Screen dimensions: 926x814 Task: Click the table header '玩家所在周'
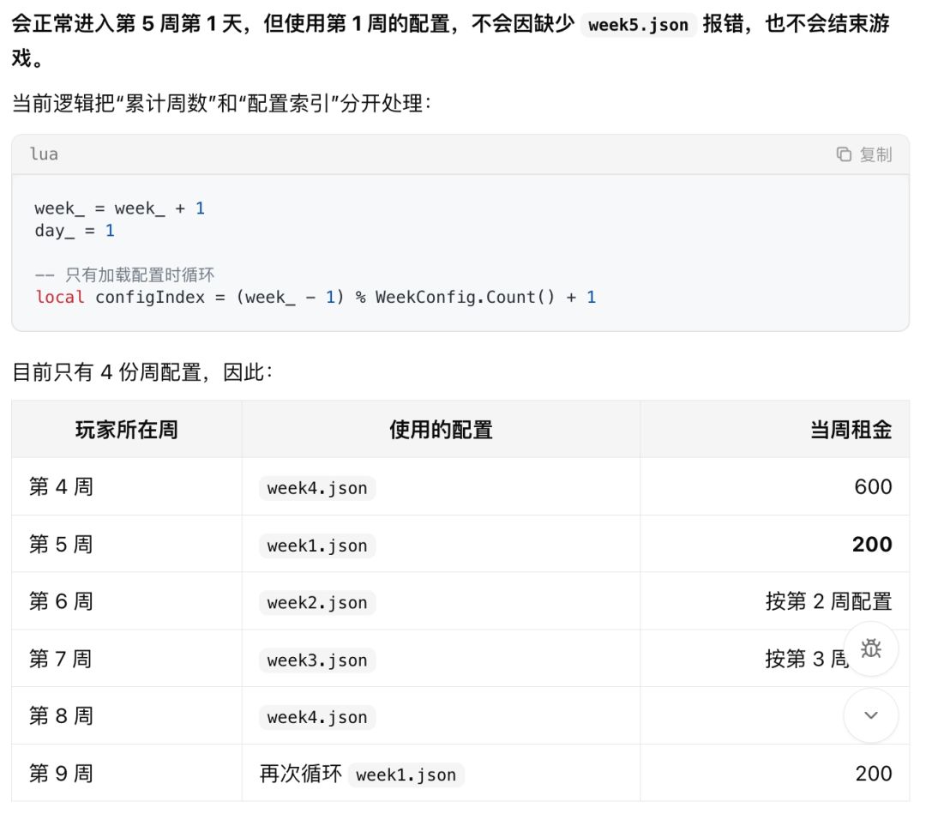(126, 430)
